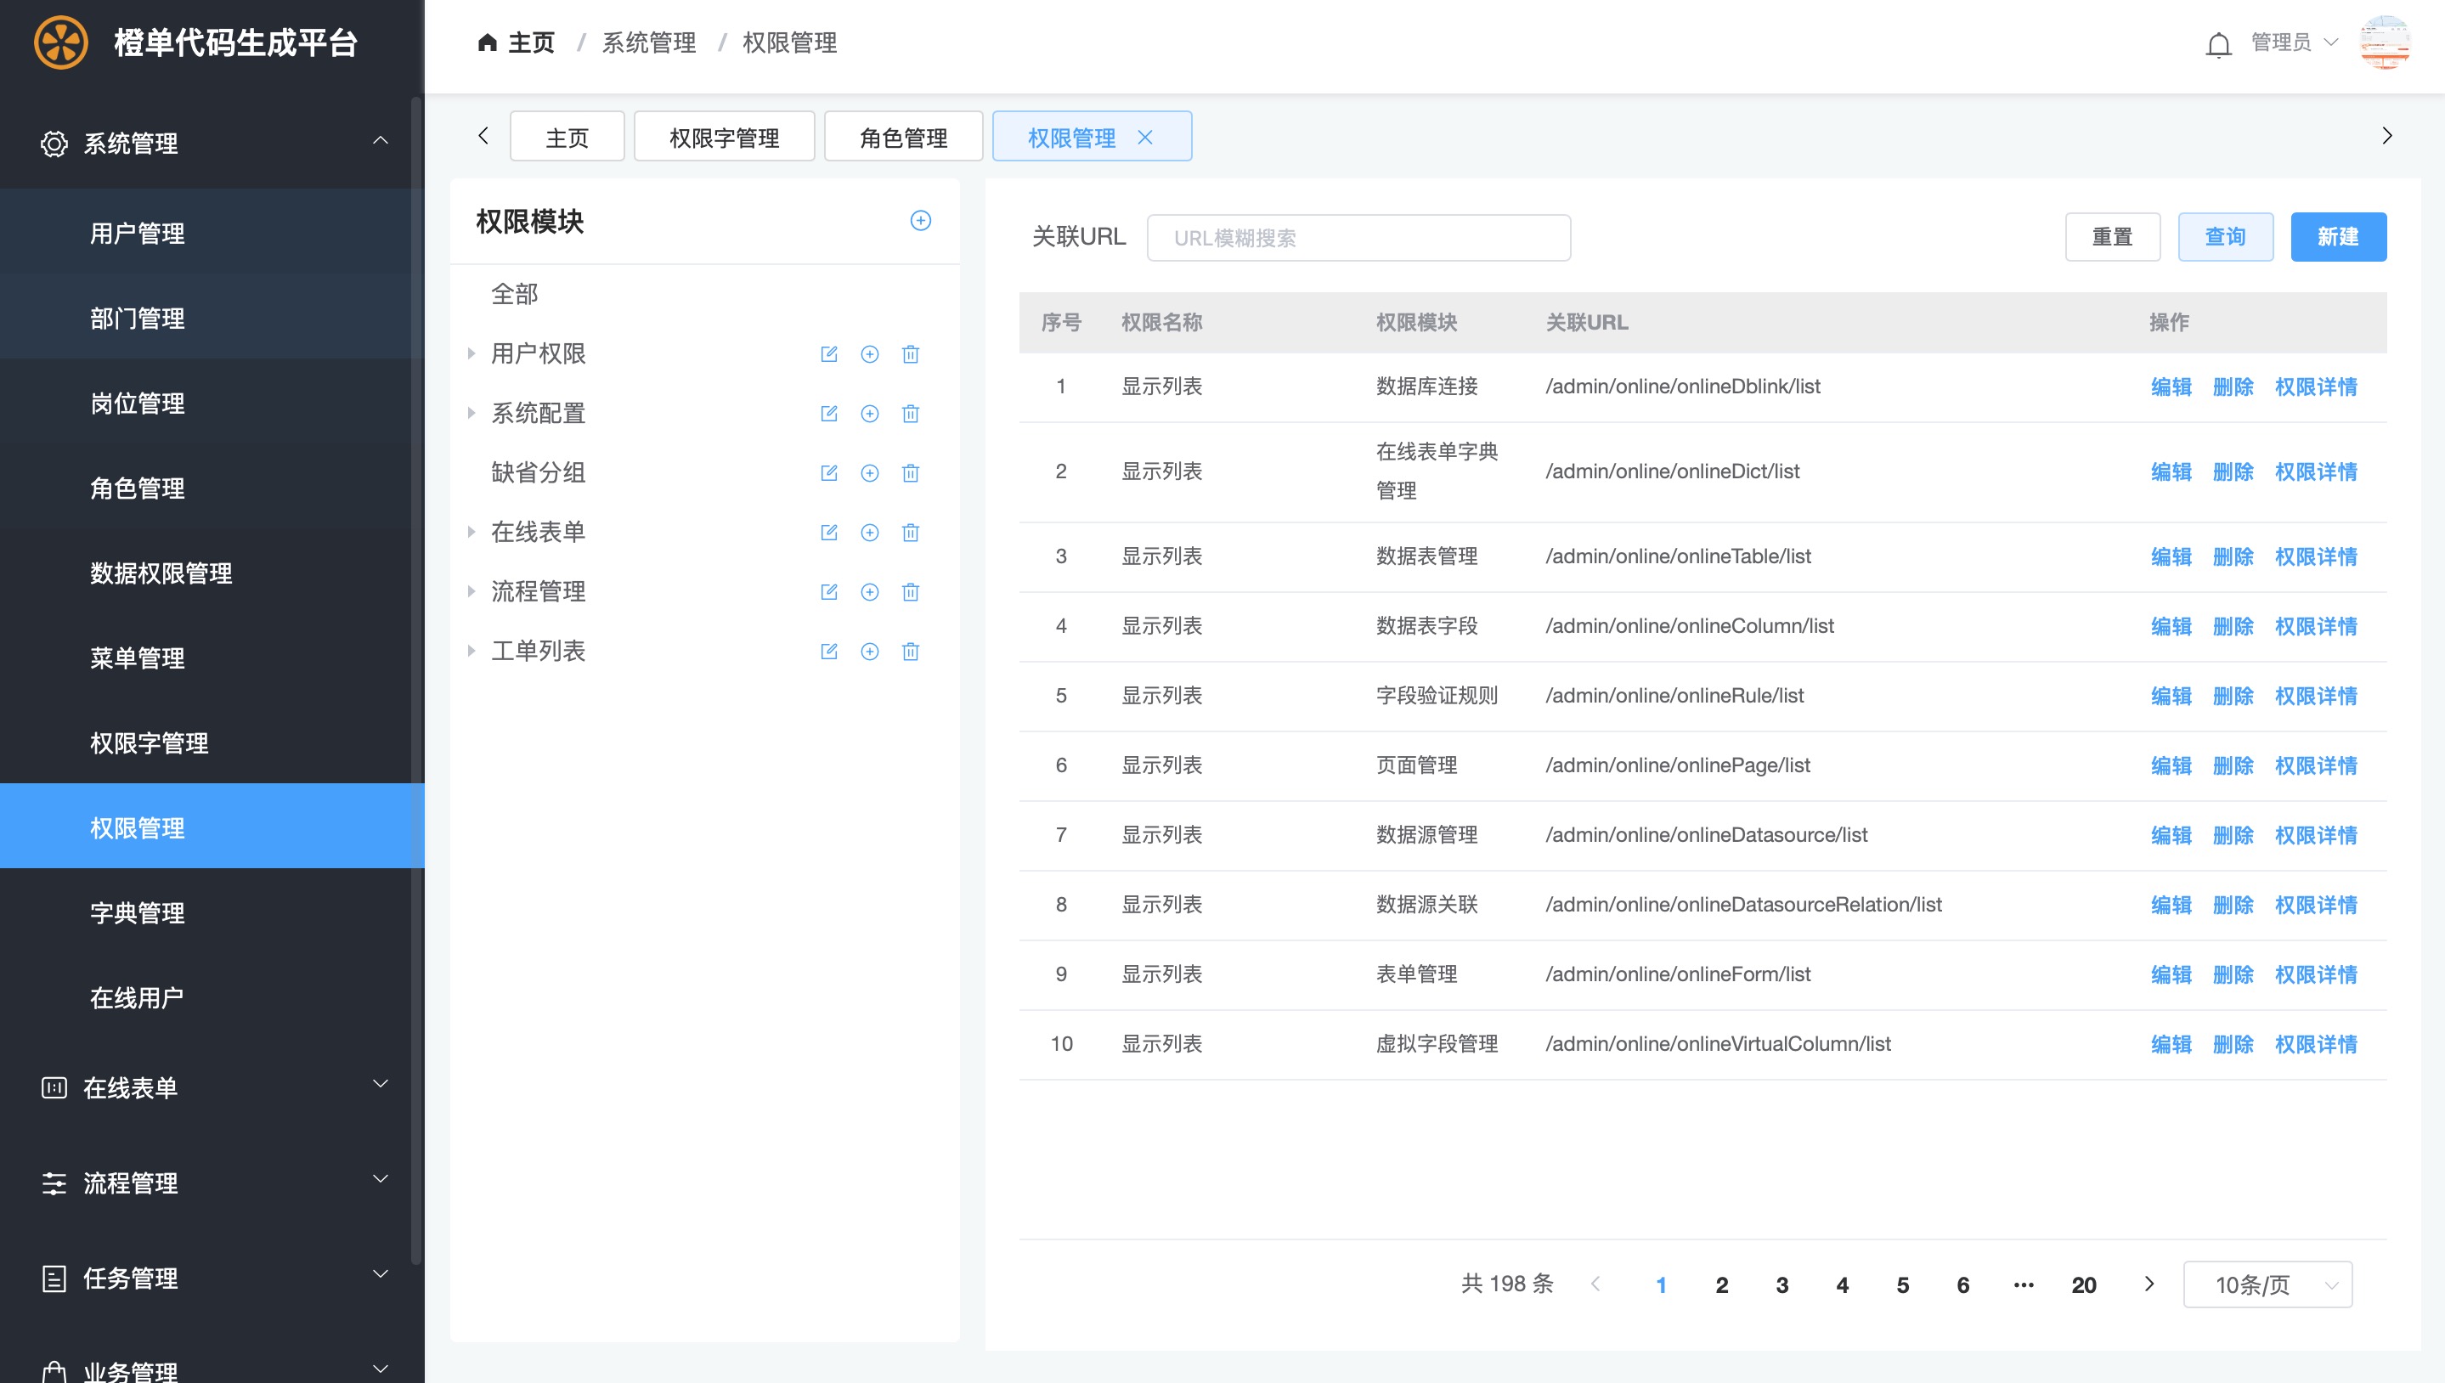Add child under 用户权限 module
Screen dimensions: 2445x1383
point(869,354)
